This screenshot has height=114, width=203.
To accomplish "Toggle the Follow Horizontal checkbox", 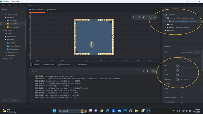I will [x=181, y=98].
